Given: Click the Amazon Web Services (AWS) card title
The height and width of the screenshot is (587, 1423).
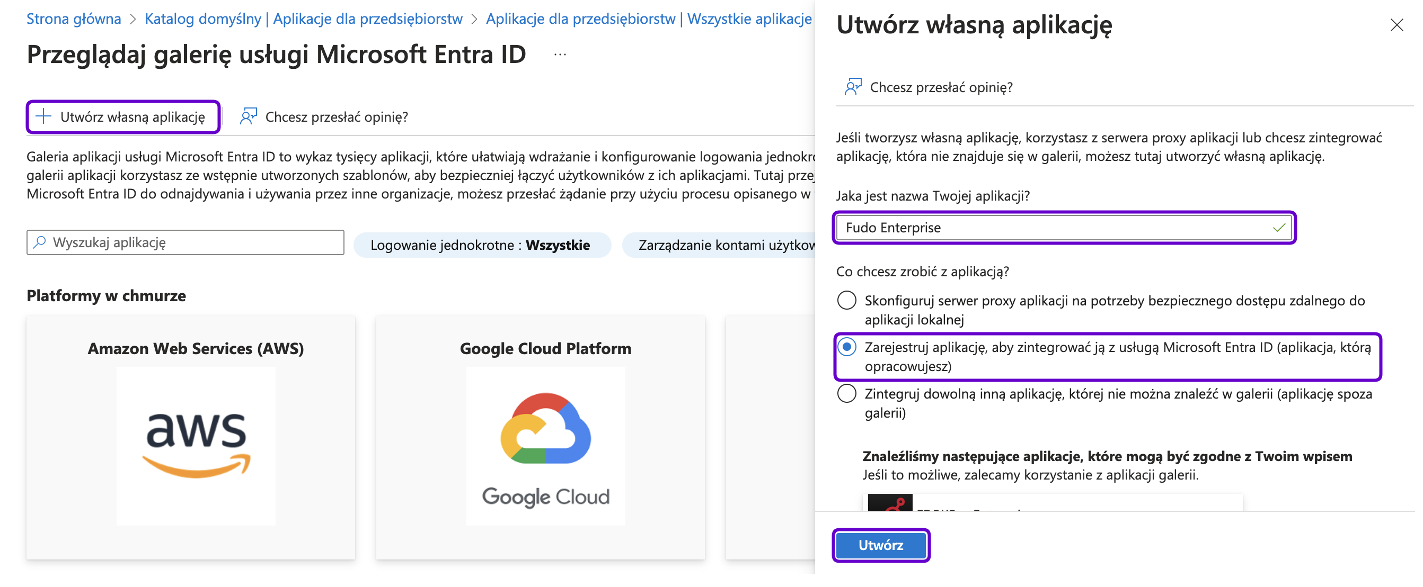Looking at the screenshot, I should click(x=196, y=349).
